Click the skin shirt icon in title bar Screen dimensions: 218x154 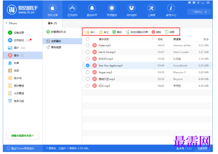194,3
